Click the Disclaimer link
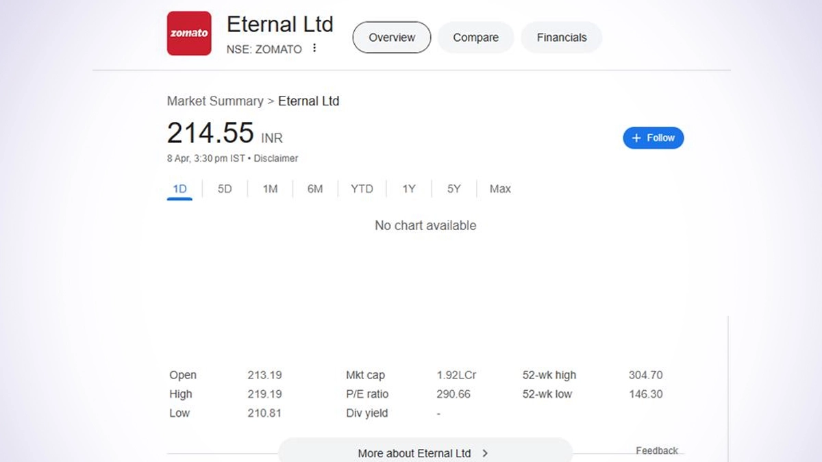 click(276, 158)
